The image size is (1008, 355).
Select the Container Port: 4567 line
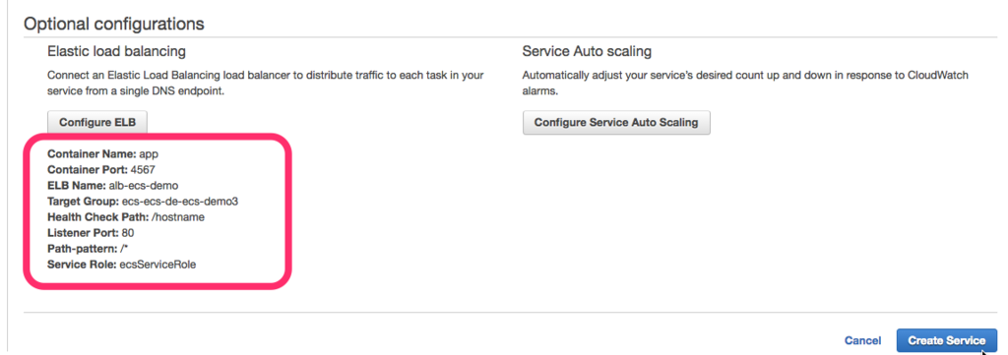coord(101,170)
